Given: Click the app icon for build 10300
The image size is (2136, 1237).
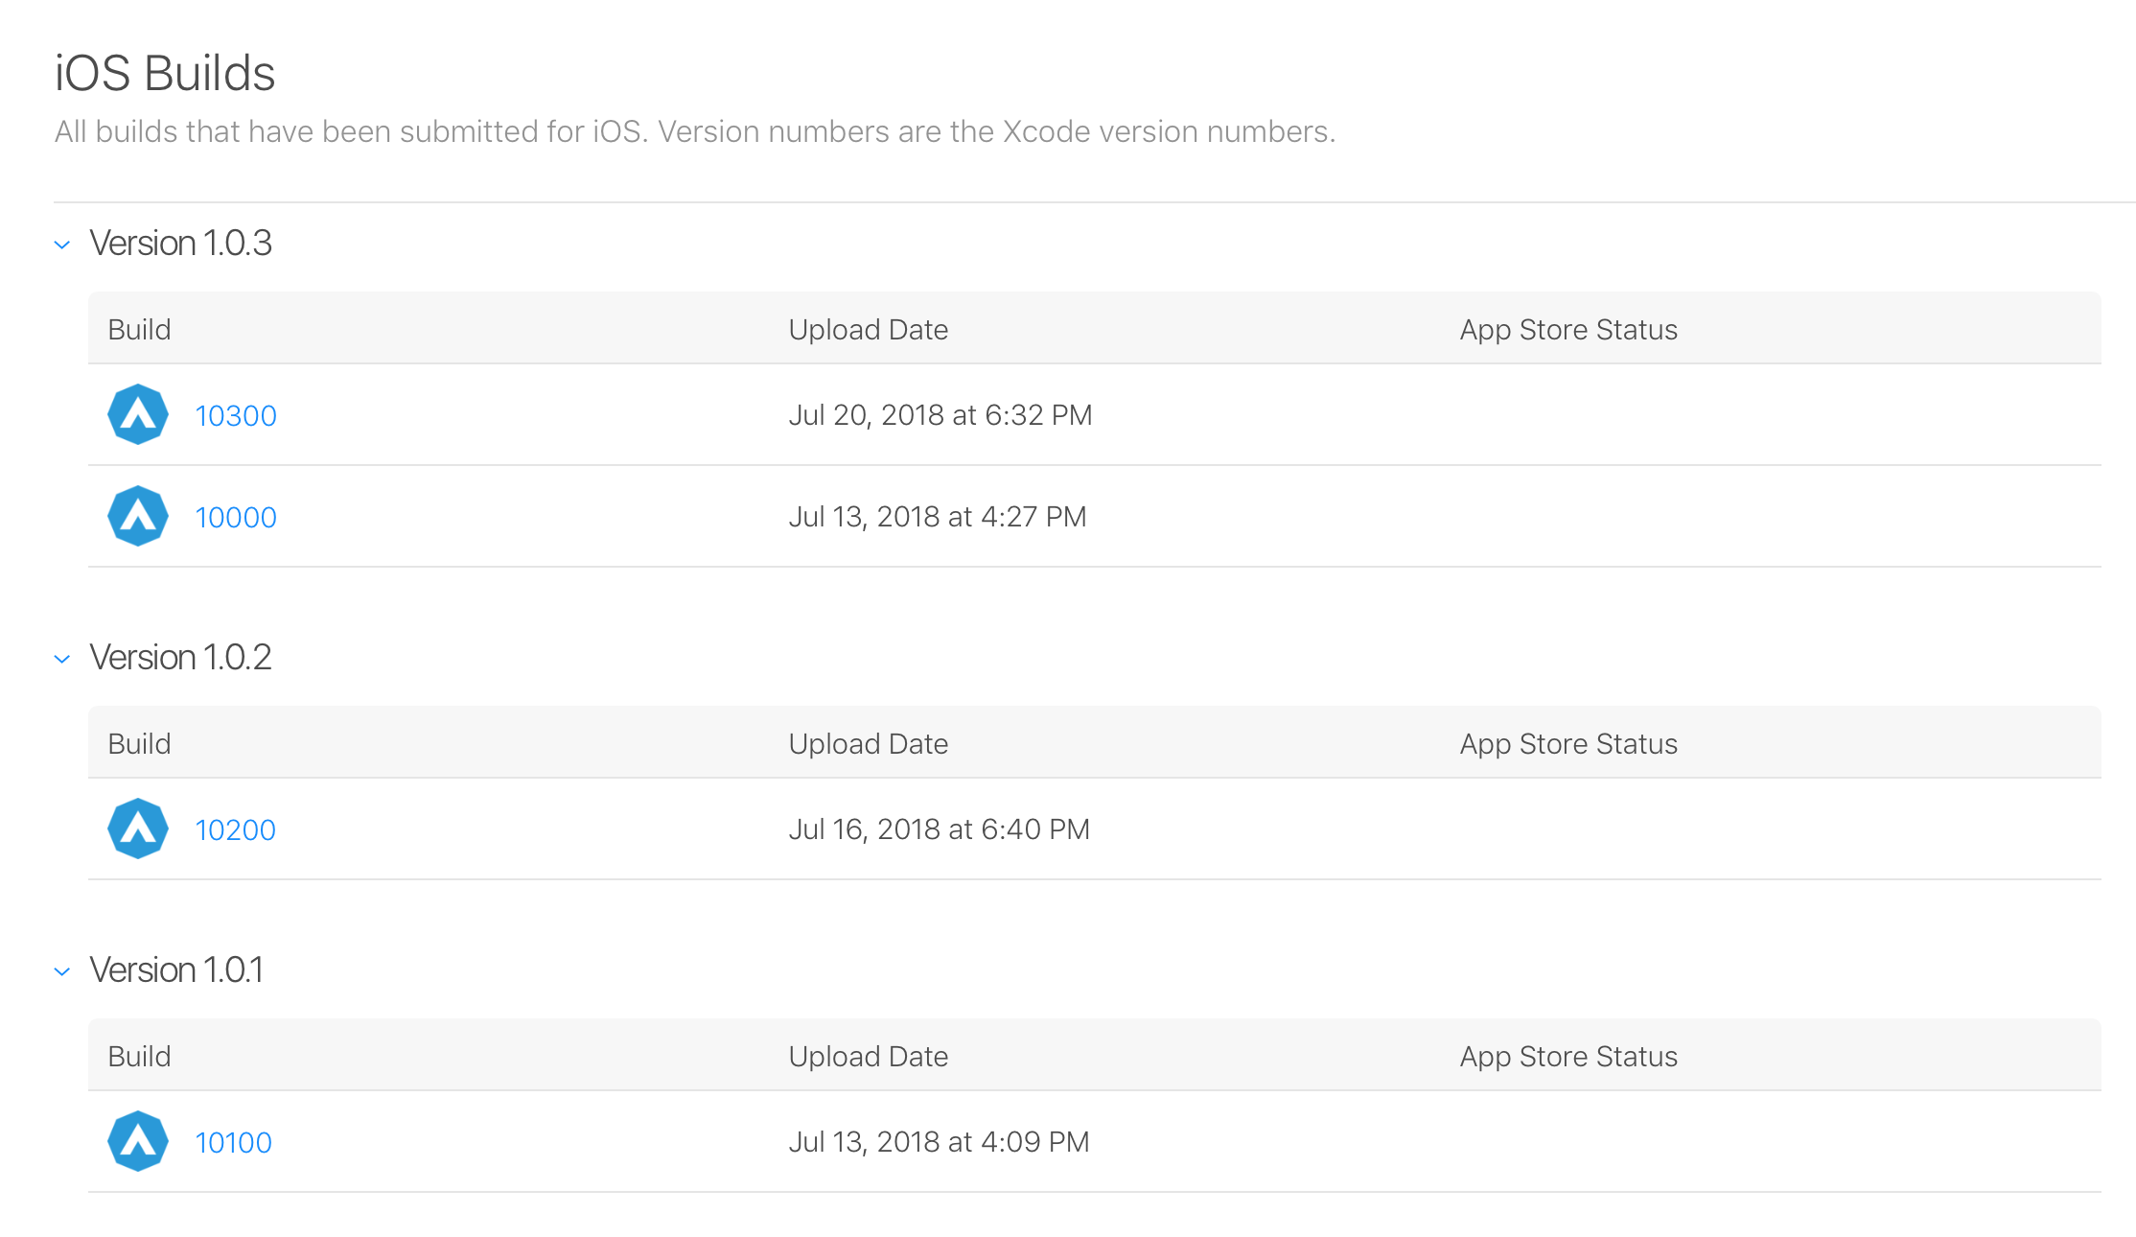Looking at the screenshot, I should pos(138,414).
